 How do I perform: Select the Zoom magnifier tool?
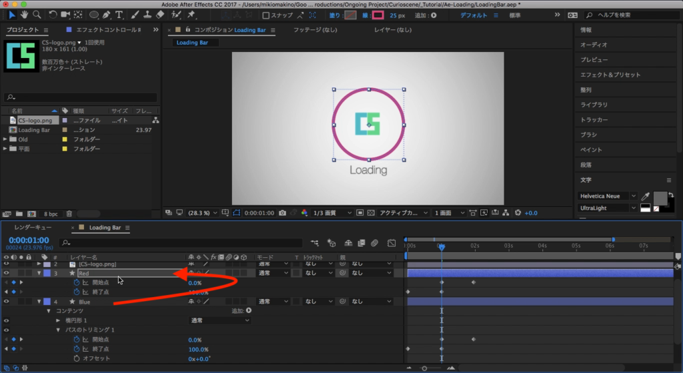pos(37,14)
